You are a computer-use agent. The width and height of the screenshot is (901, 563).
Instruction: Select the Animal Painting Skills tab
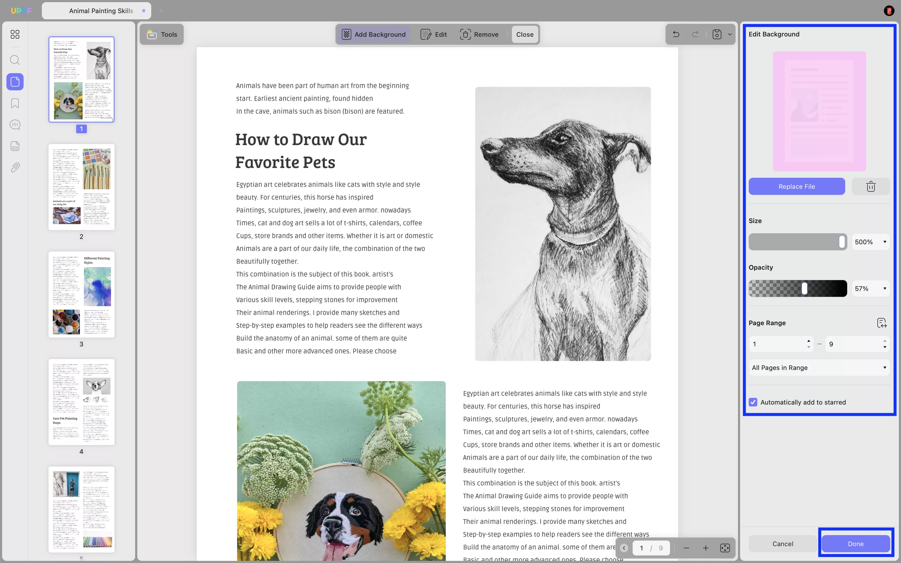[x=97, y=11]
